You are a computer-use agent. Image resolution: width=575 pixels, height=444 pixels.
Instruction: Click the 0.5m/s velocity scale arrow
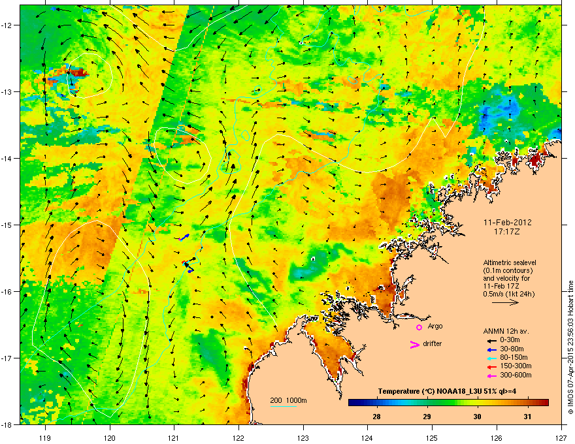click(x=505, y=302)
